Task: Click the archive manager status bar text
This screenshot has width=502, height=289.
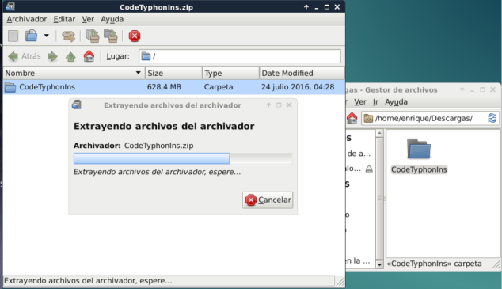Action: pos(88,281)
